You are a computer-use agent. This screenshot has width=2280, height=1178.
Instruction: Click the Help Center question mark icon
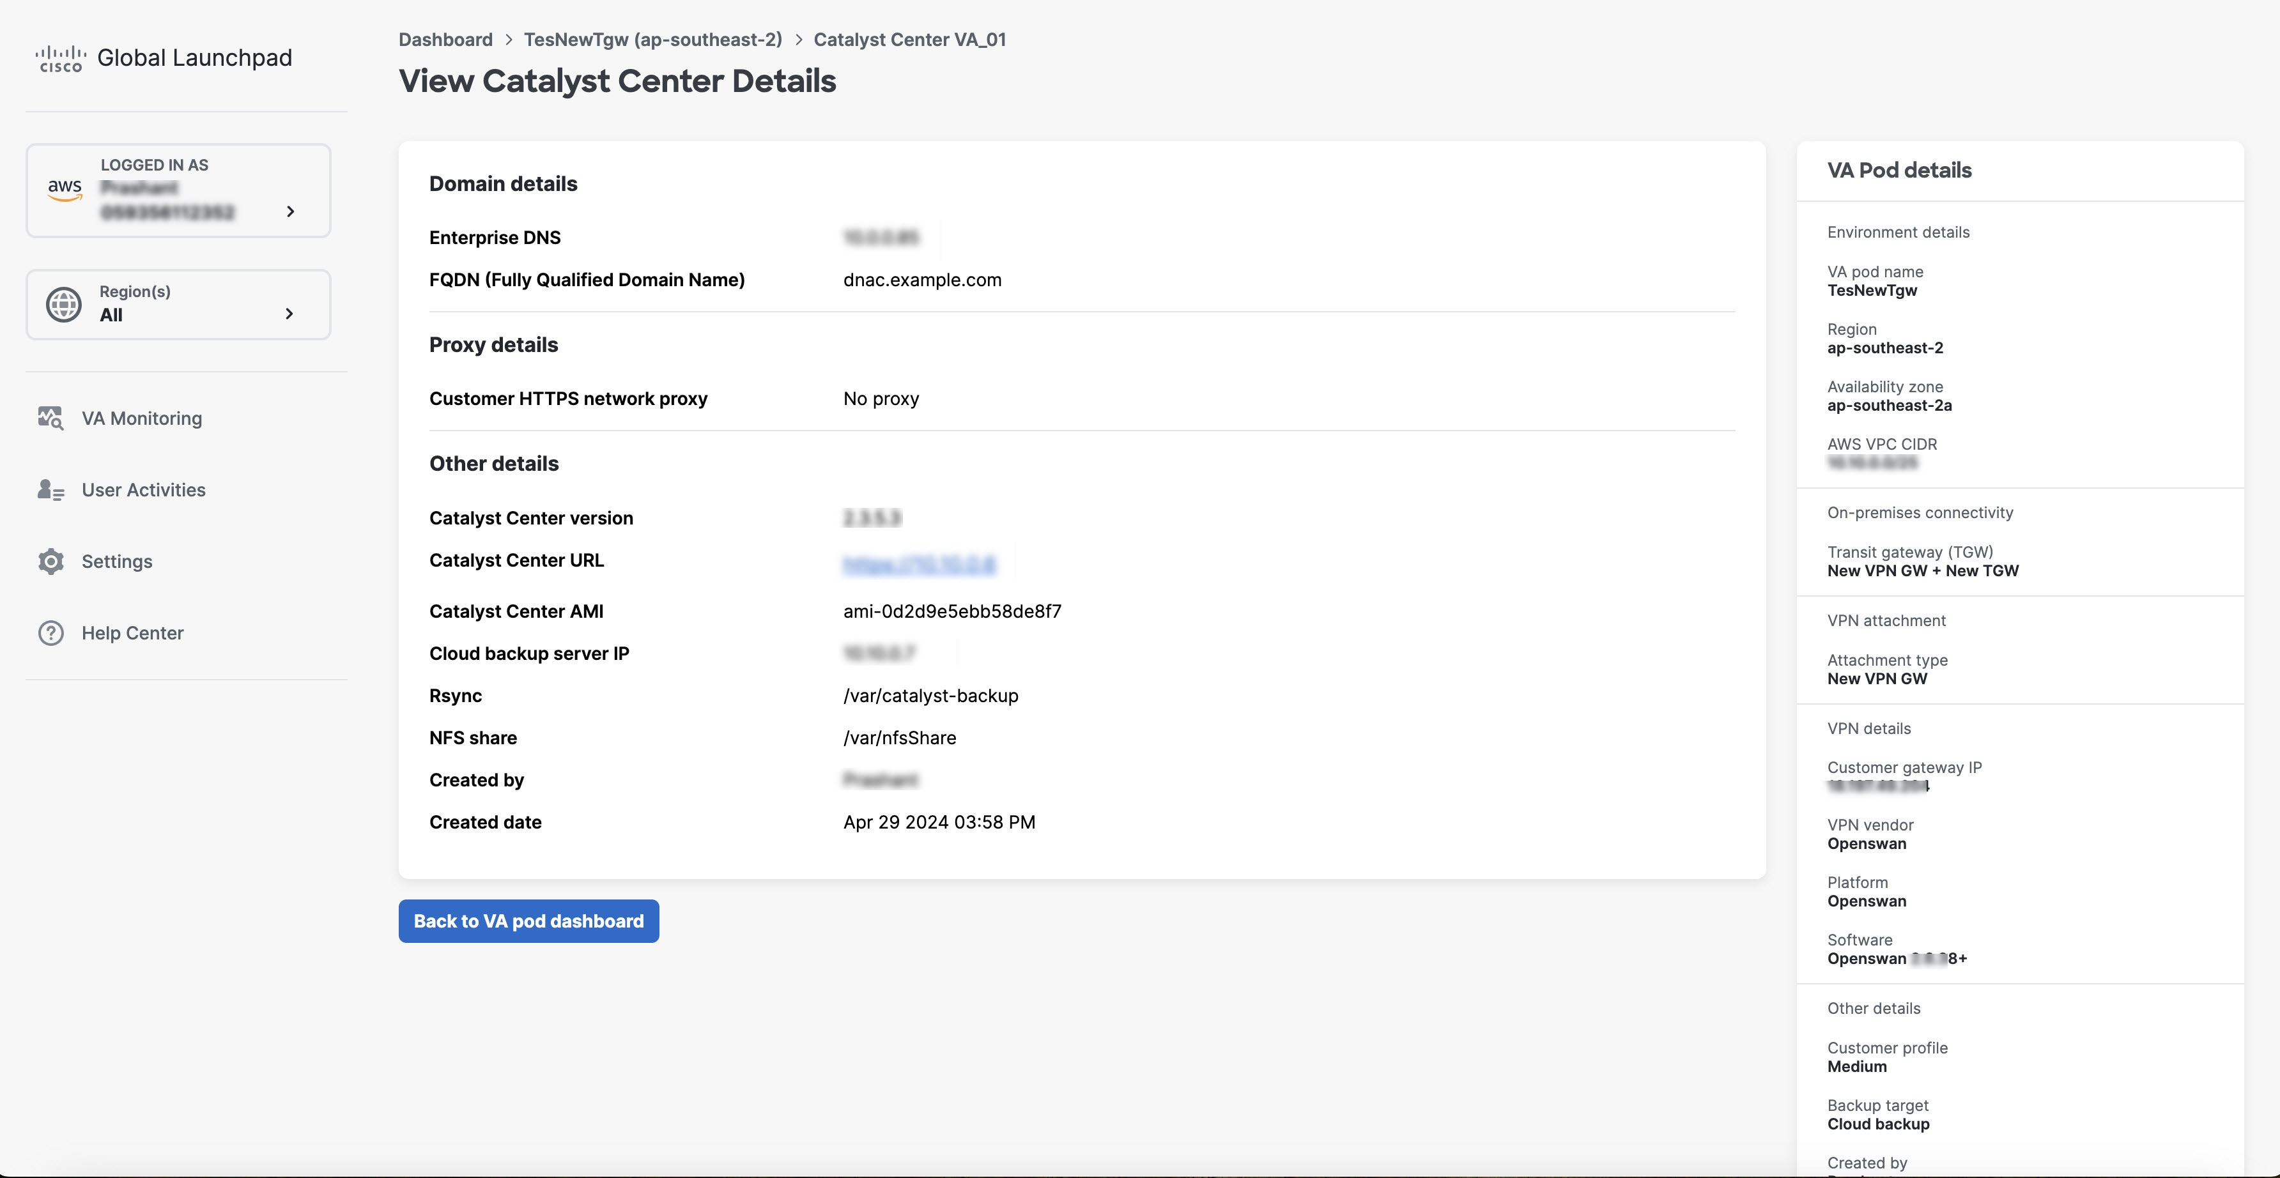[50, 633]
